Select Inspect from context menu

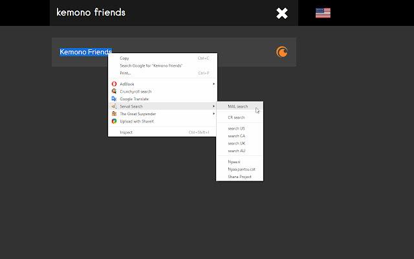162,132
